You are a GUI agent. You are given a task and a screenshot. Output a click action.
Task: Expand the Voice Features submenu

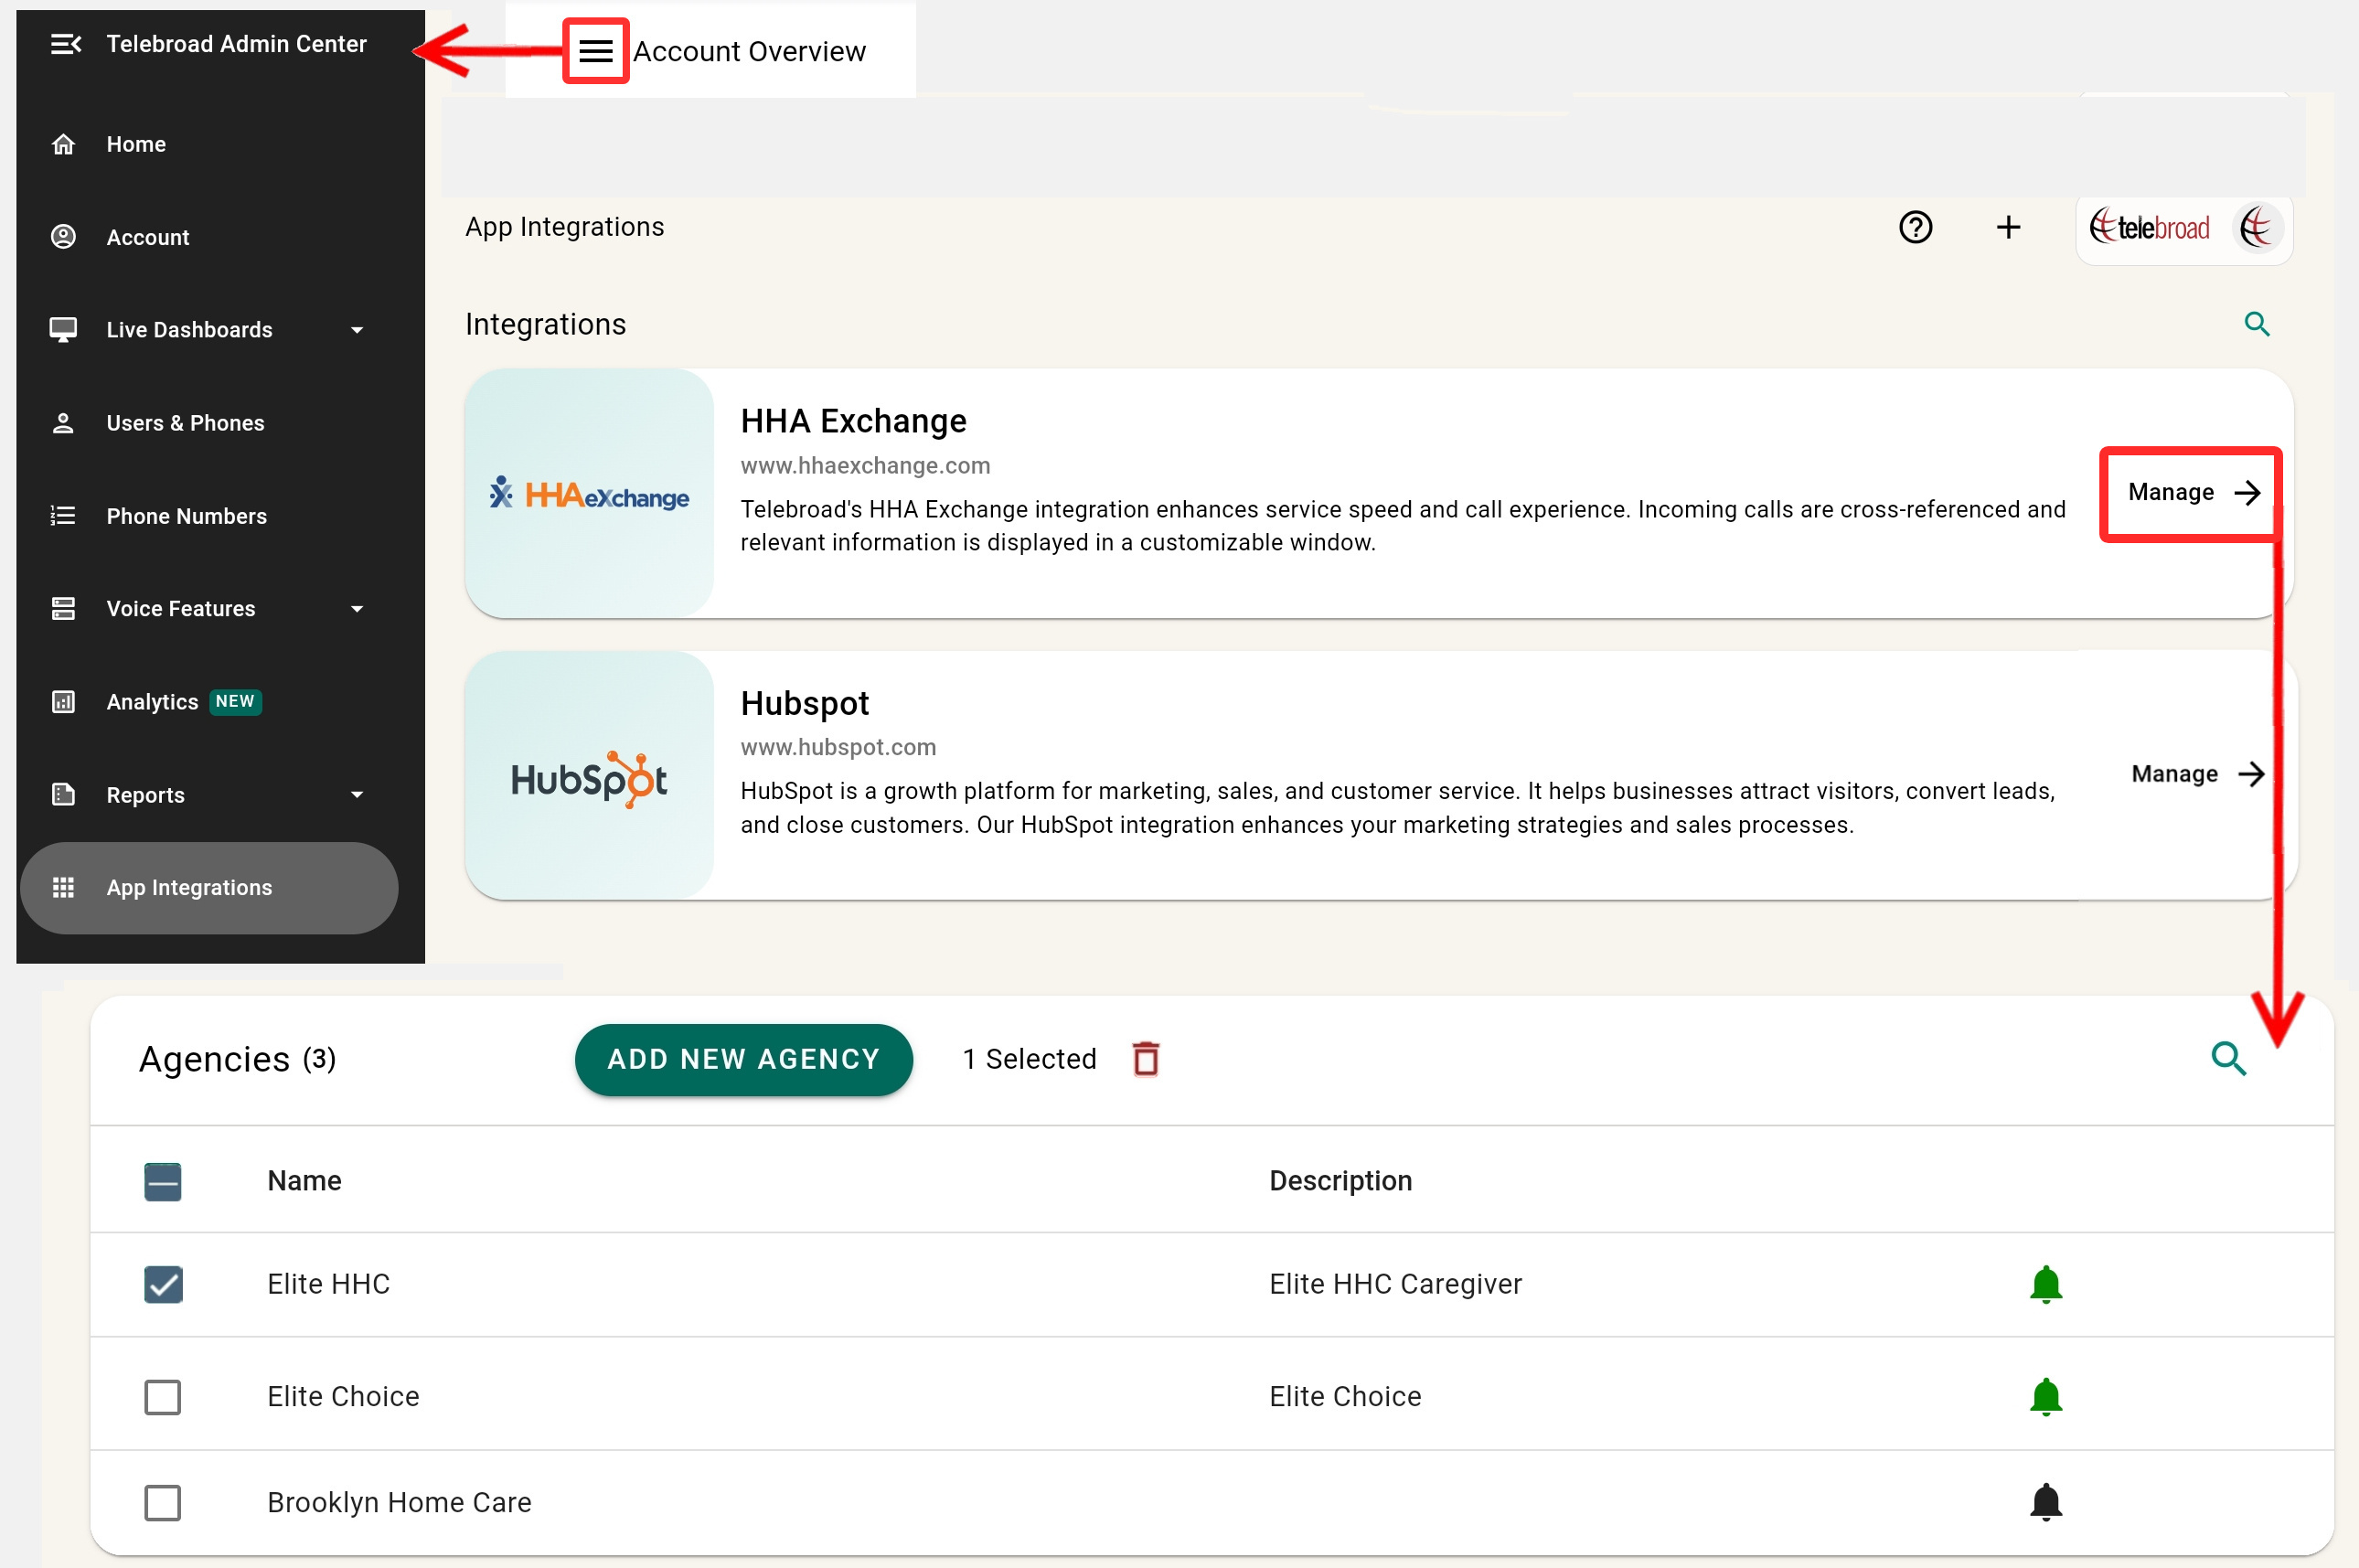[x=357, y=609]
